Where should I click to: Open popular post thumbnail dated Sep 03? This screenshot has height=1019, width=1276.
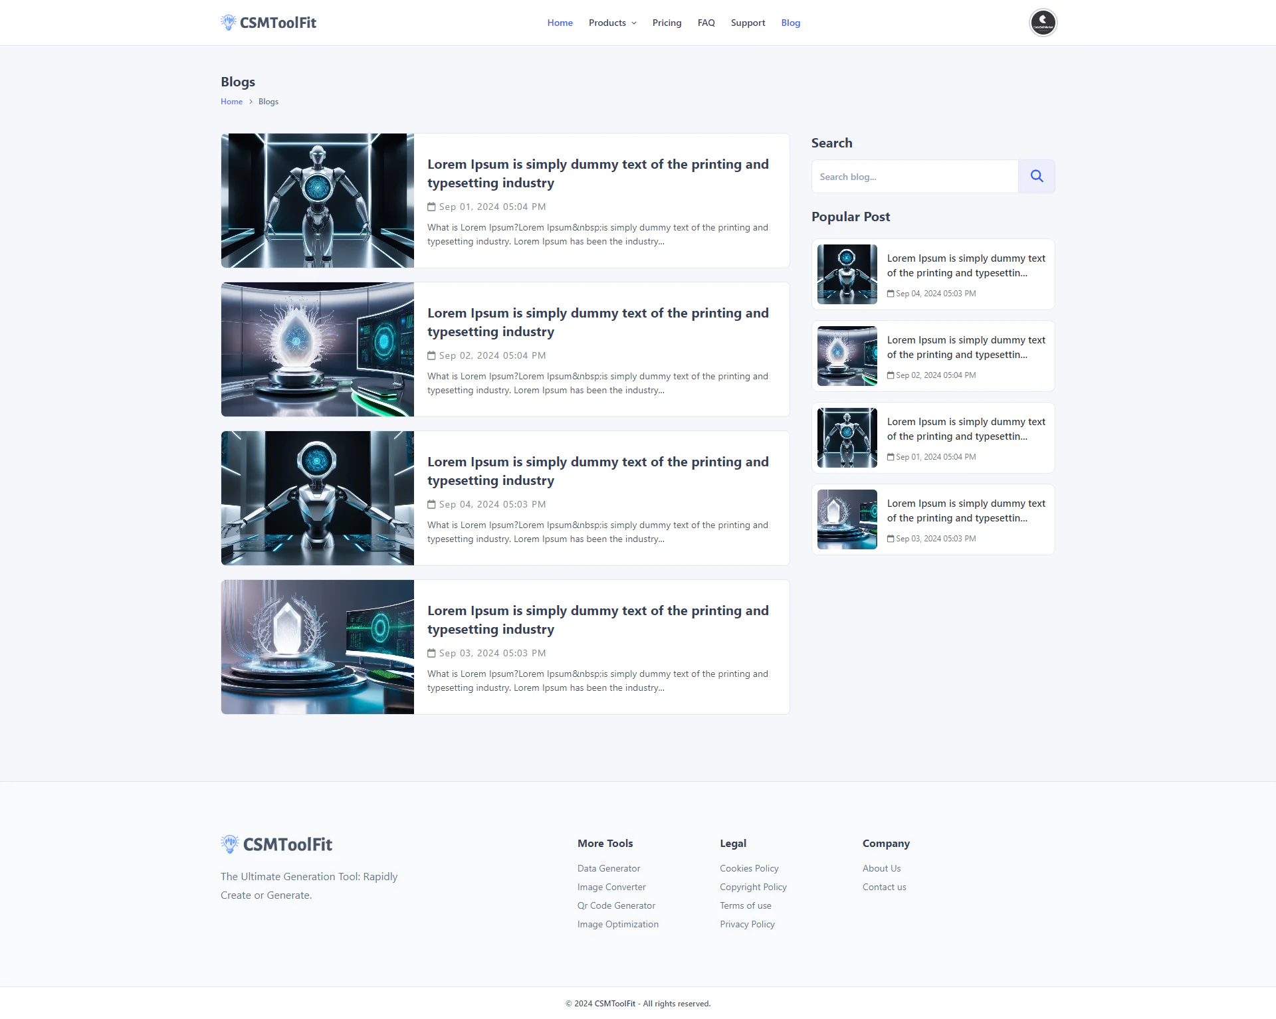tap(847, 519)
